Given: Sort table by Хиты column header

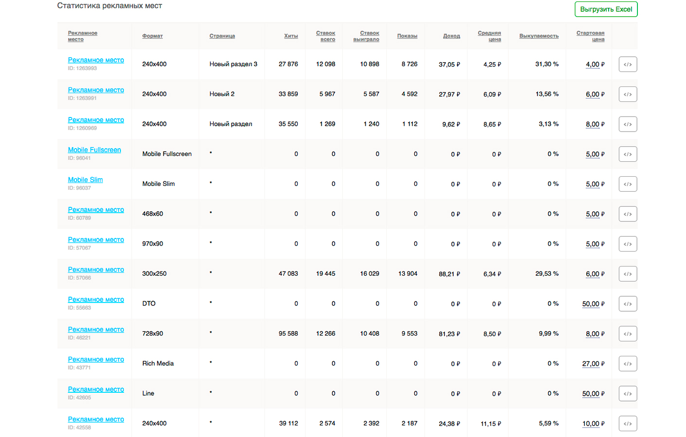Looking at the screenshot, I should click(x=291, y=36).
